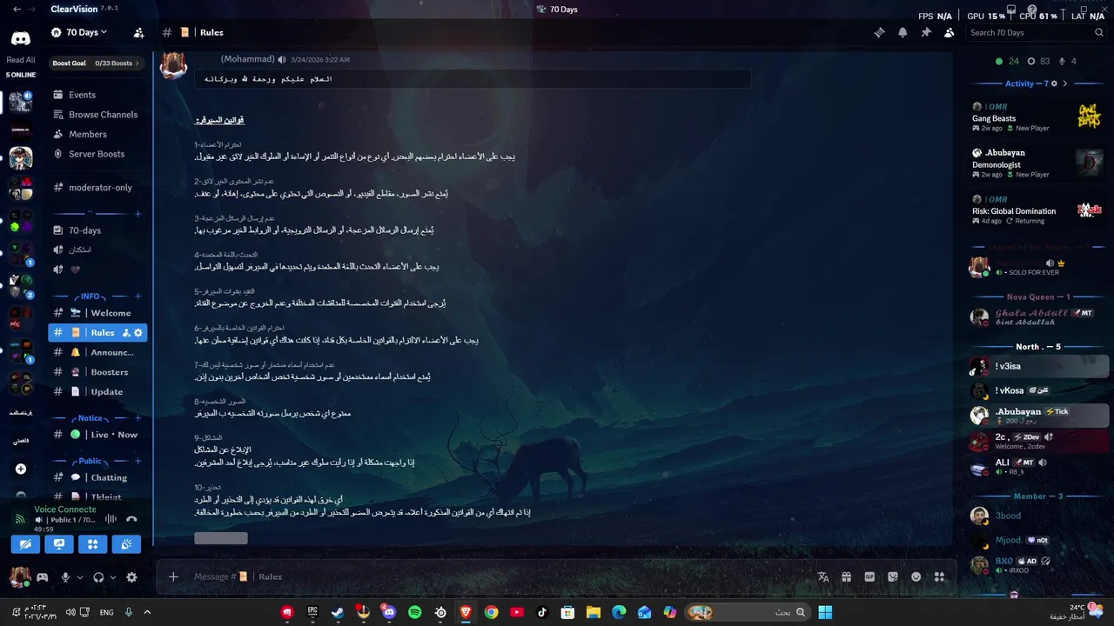Viewport: 1114px width, 626px height.
Task: Open apps launcher in message bar
Action: coord(939,576)
